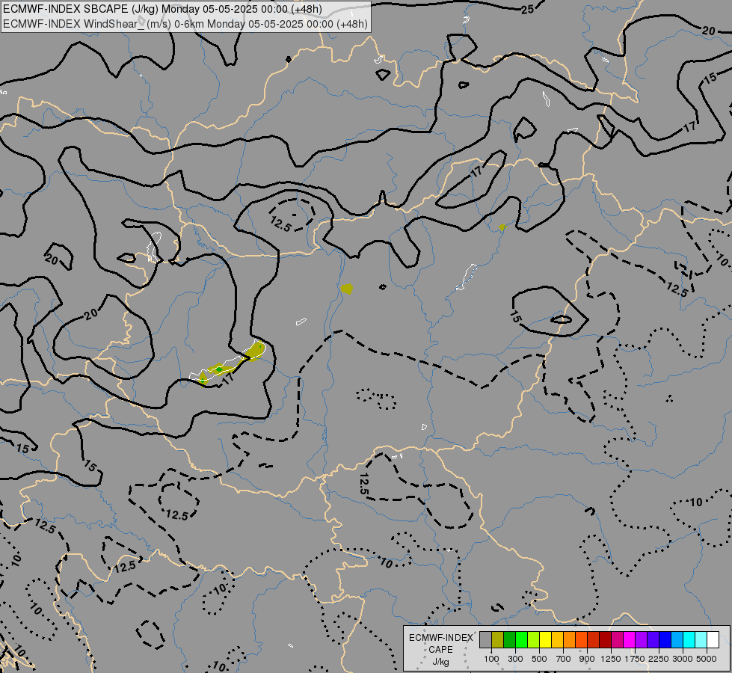Click the '1250' legend tick label
The width and height of the screenshot is (732, 673).
pos(611,659)
